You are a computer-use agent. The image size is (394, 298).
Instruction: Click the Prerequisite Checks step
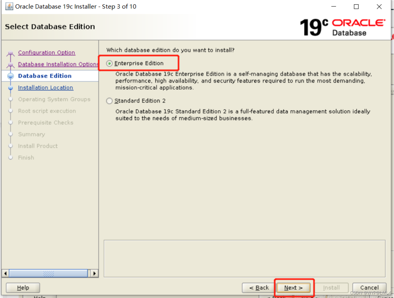click(x=46, y=123)
